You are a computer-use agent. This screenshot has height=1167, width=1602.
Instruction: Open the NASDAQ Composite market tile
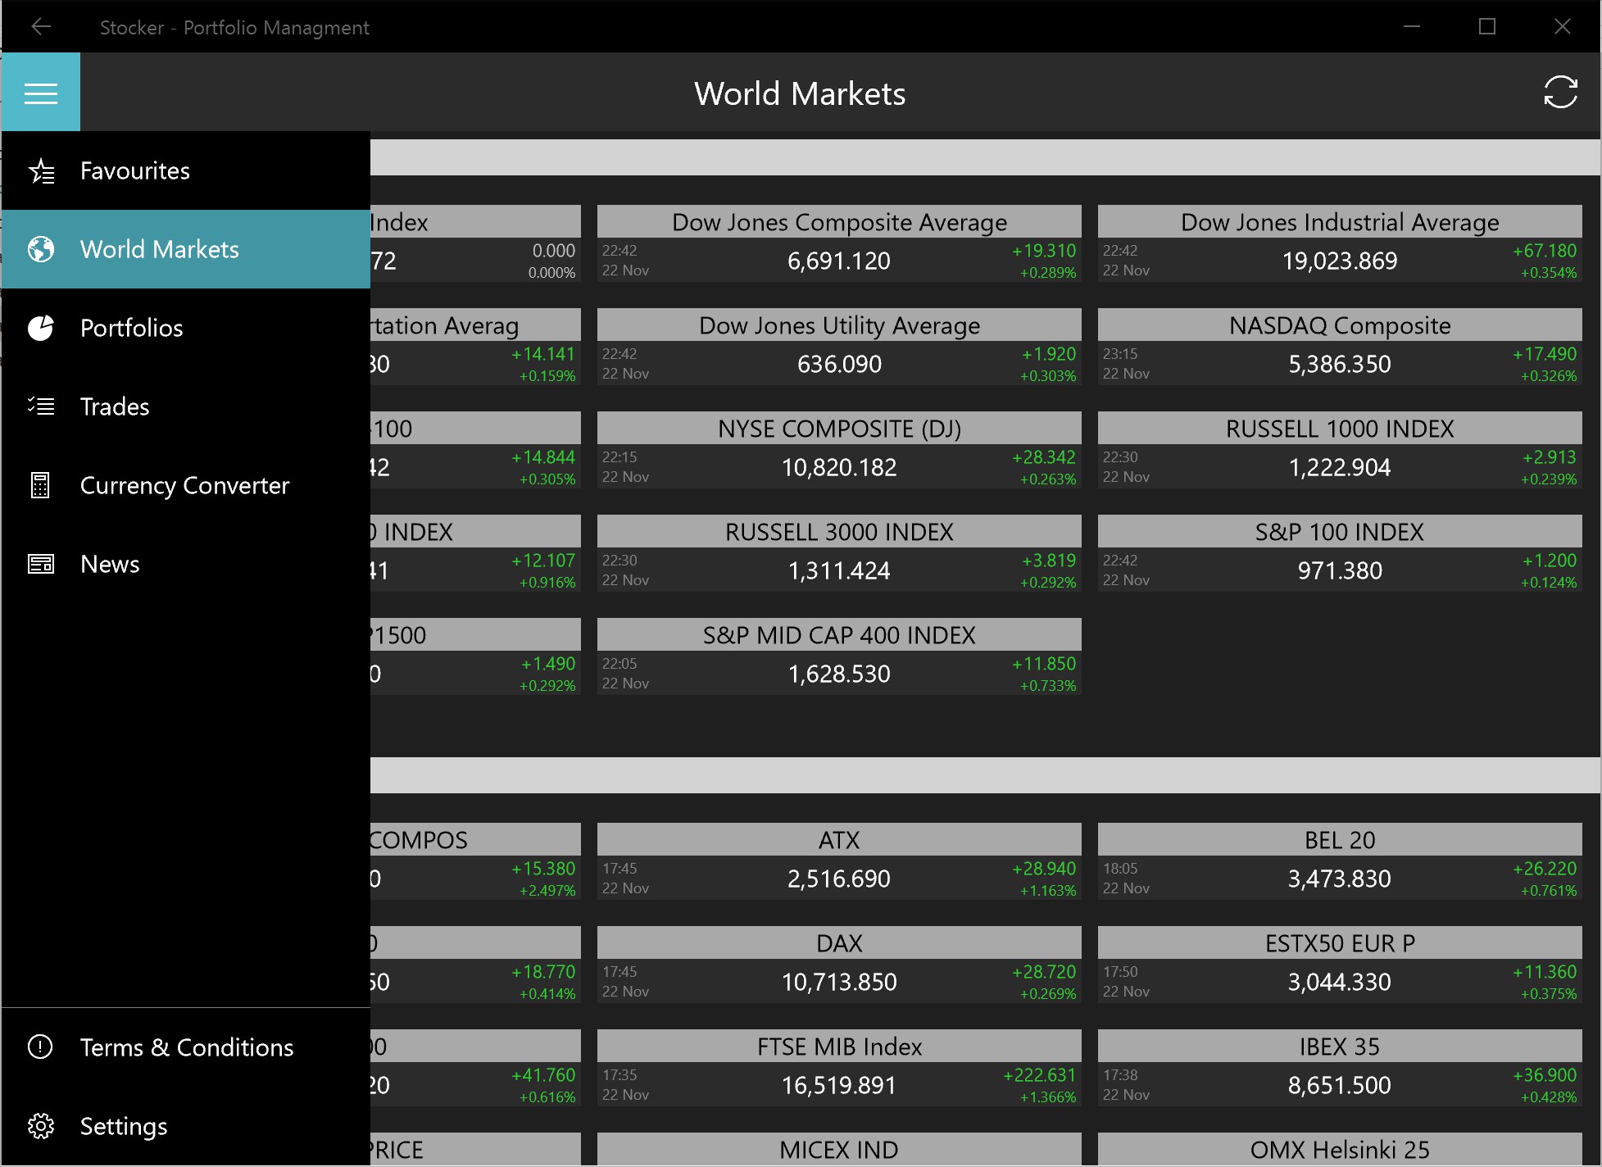point(1340,348)
